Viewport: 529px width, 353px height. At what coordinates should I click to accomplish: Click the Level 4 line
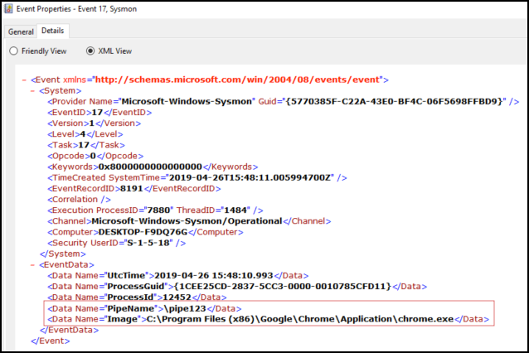coord(85,134)
